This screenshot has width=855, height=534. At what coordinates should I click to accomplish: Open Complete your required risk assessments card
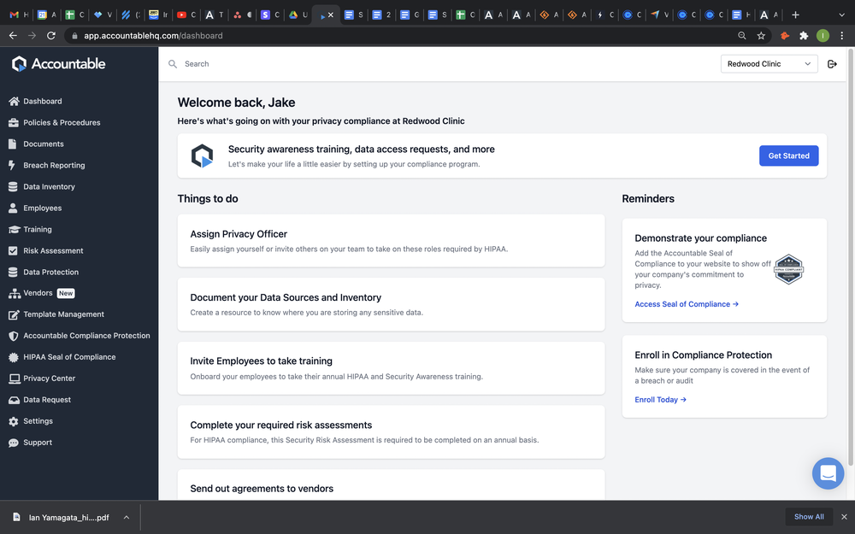(391, 432)
